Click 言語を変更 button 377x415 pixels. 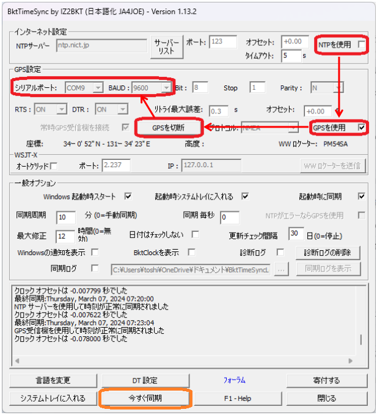coord(53,381)
